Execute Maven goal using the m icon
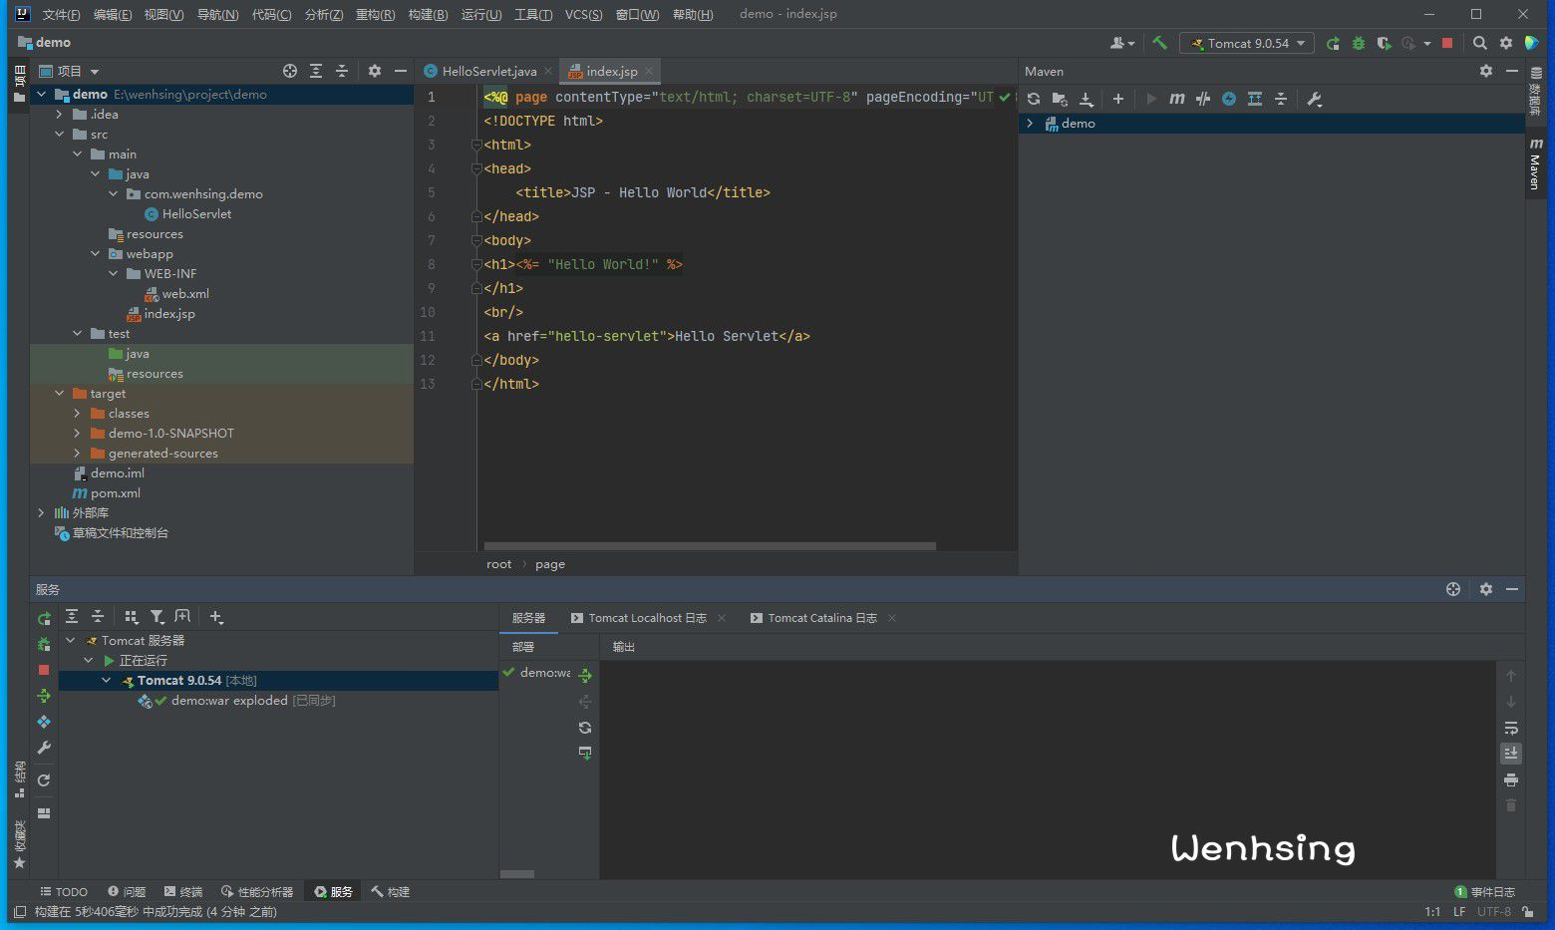 [x=1177, y=99]
